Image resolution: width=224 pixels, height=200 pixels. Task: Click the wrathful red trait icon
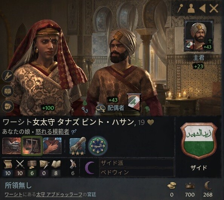[12, 146]
